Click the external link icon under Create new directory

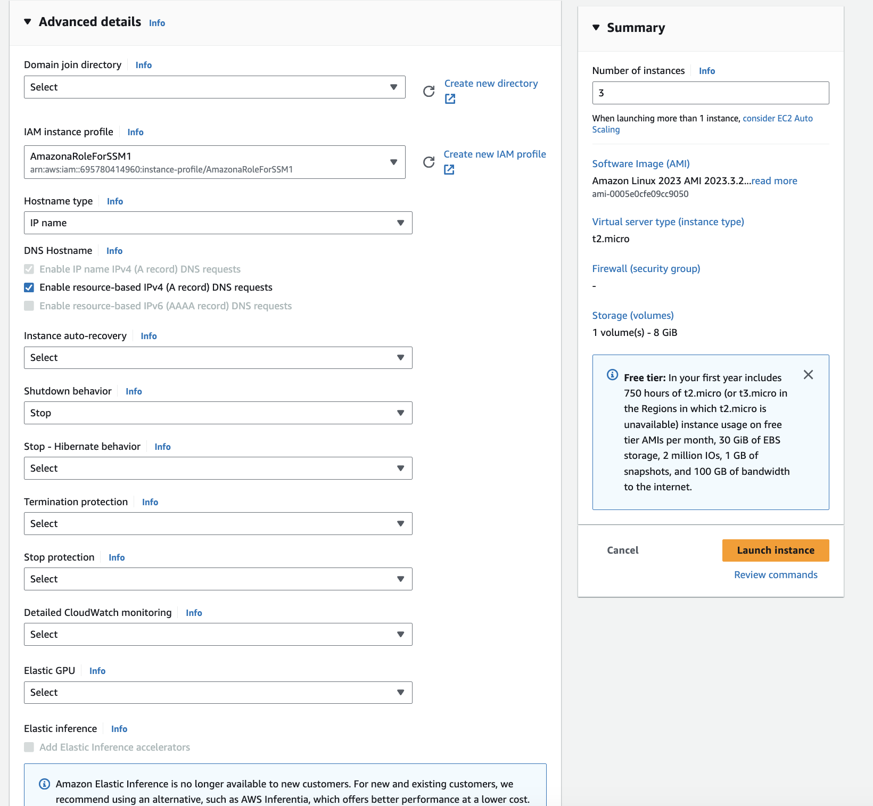(450, 99)
